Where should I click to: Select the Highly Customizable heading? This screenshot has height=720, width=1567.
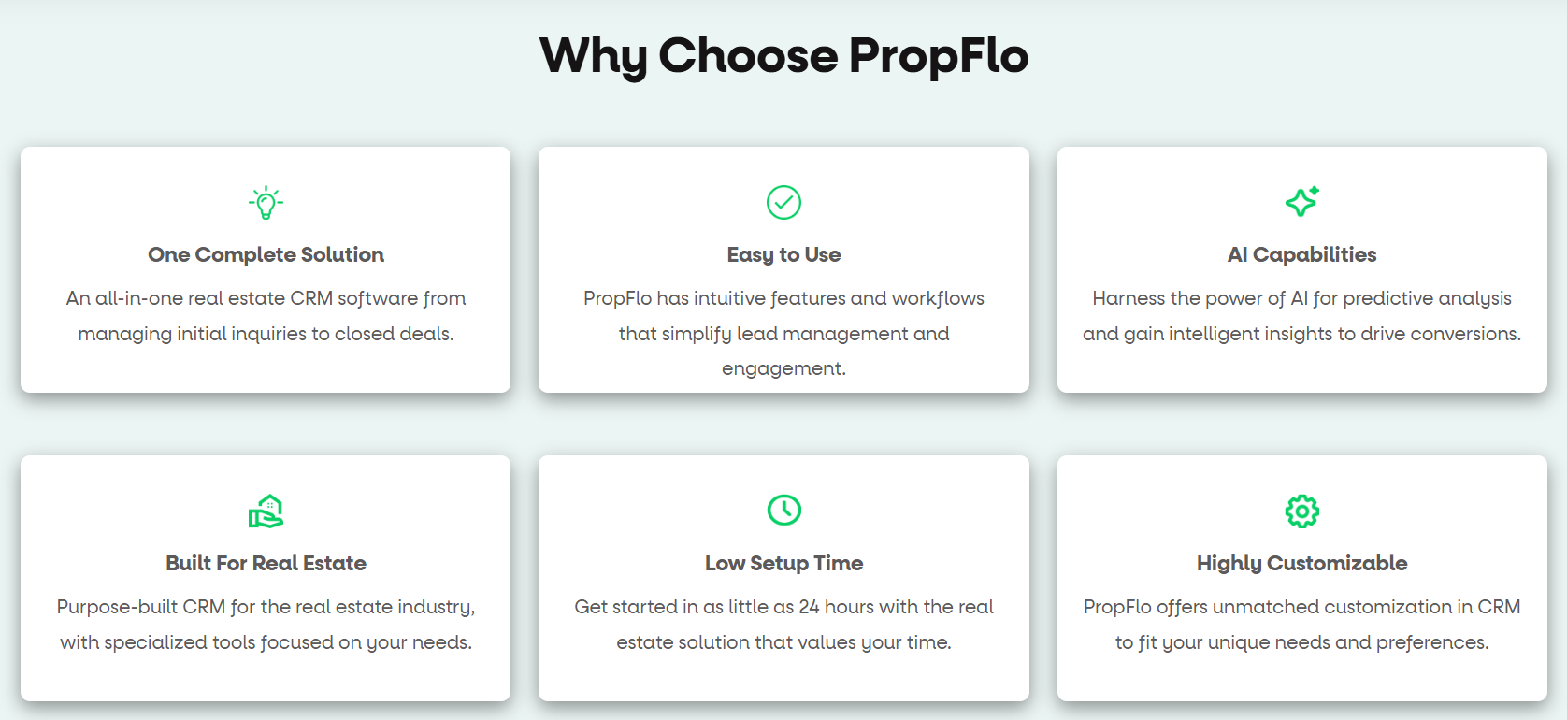1301,563
